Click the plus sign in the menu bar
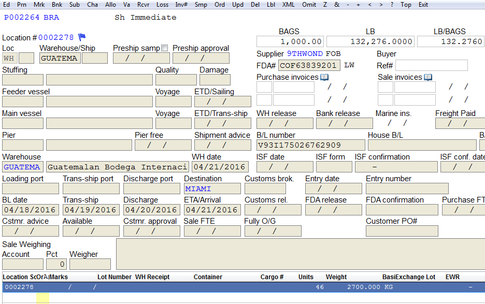The width and height of the screenshot is (485, 304). pyautogui.click(x=358, y=5)
